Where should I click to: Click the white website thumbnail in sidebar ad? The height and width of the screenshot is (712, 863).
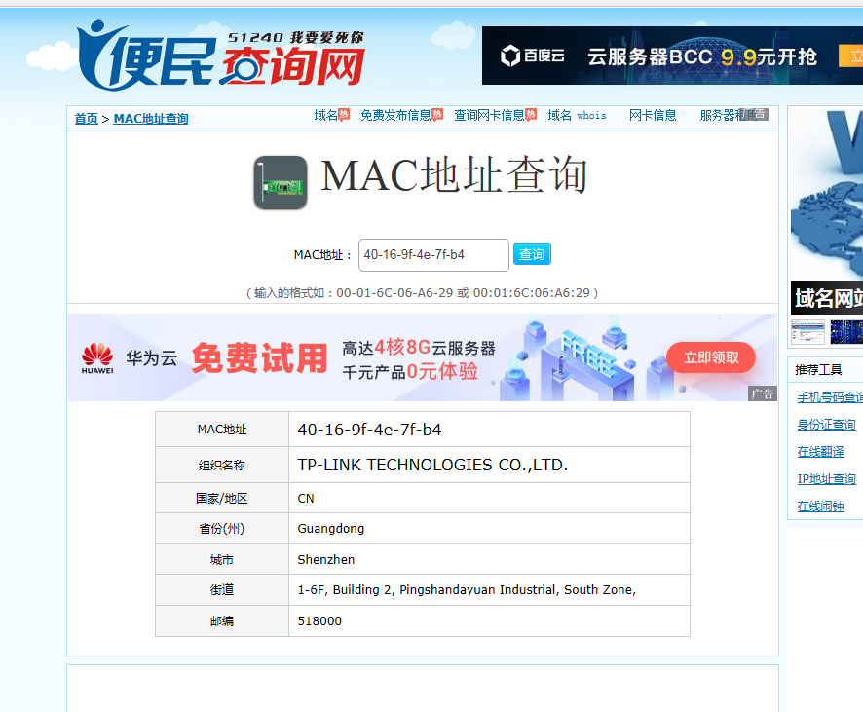[x=807, y=332]
